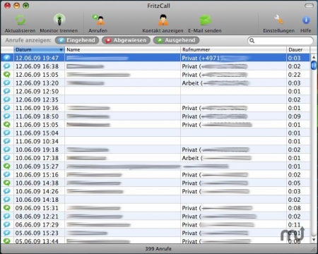This screenshot has height=254, width=318.
Task: Select the call 06.06.09 17:29
Action: pyautogui.click(x=155, y=225)
